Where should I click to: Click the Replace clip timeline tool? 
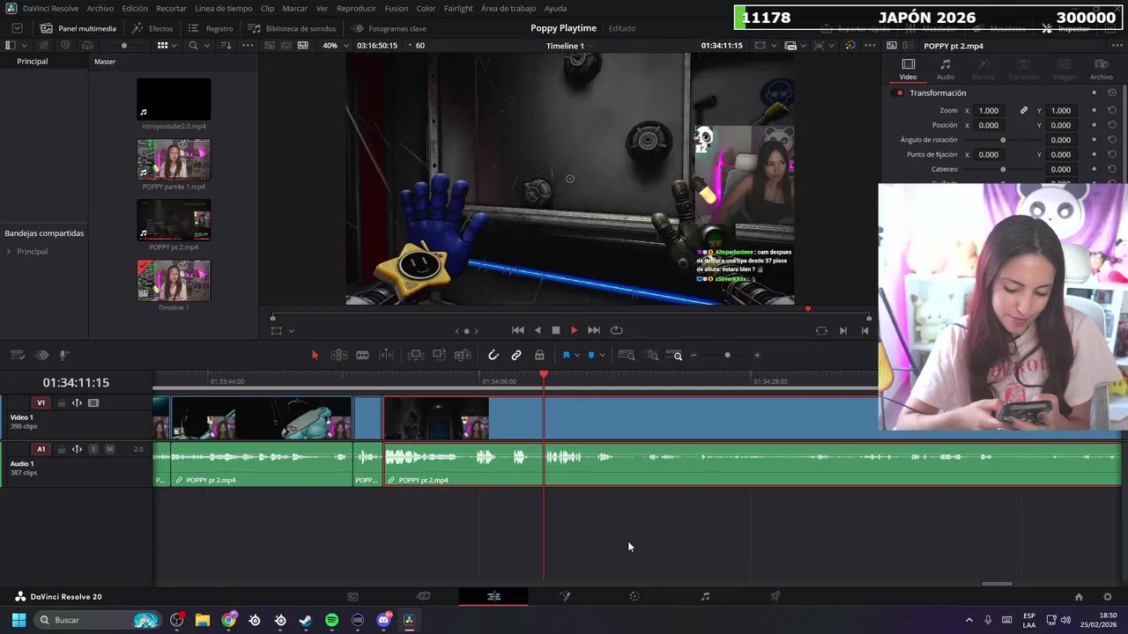tap(463, 355)
